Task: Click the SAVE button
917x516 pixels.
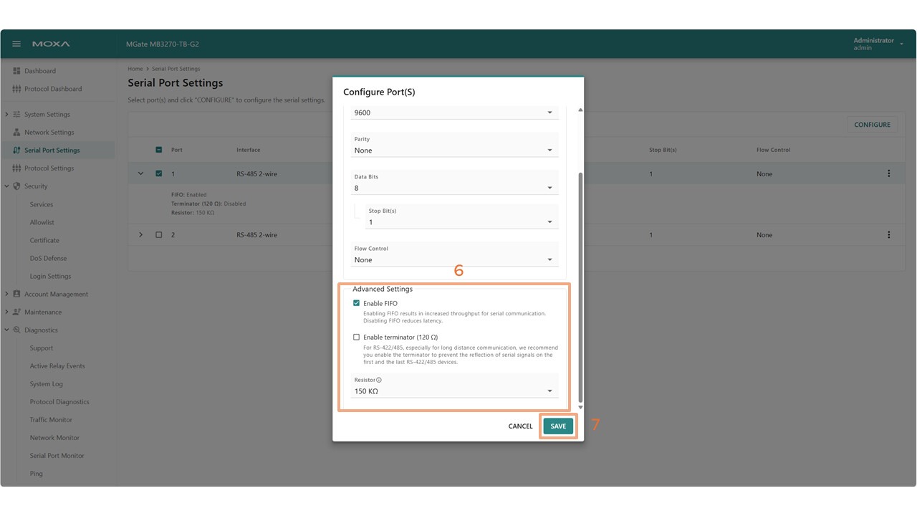Action: pos(558,426)
